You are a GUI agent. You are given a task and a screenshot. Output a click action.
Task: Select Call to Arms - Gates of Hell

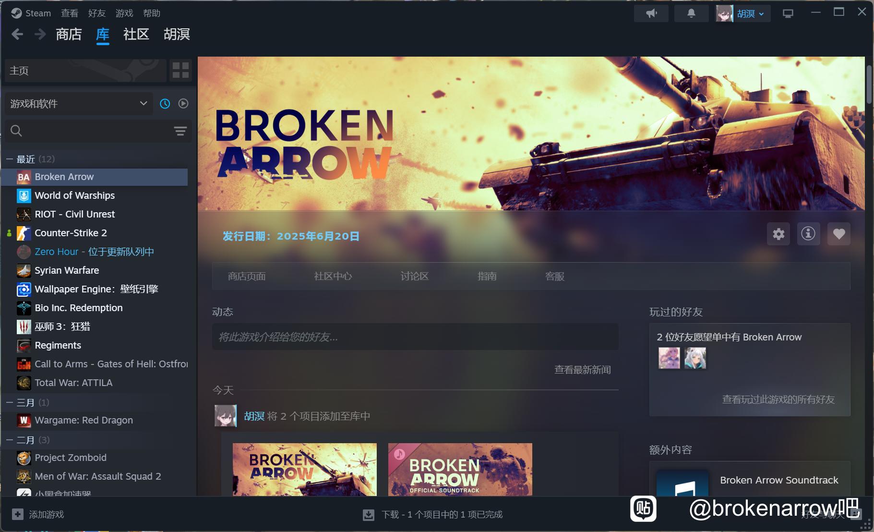pyautogui.click(x=95, y=364)
